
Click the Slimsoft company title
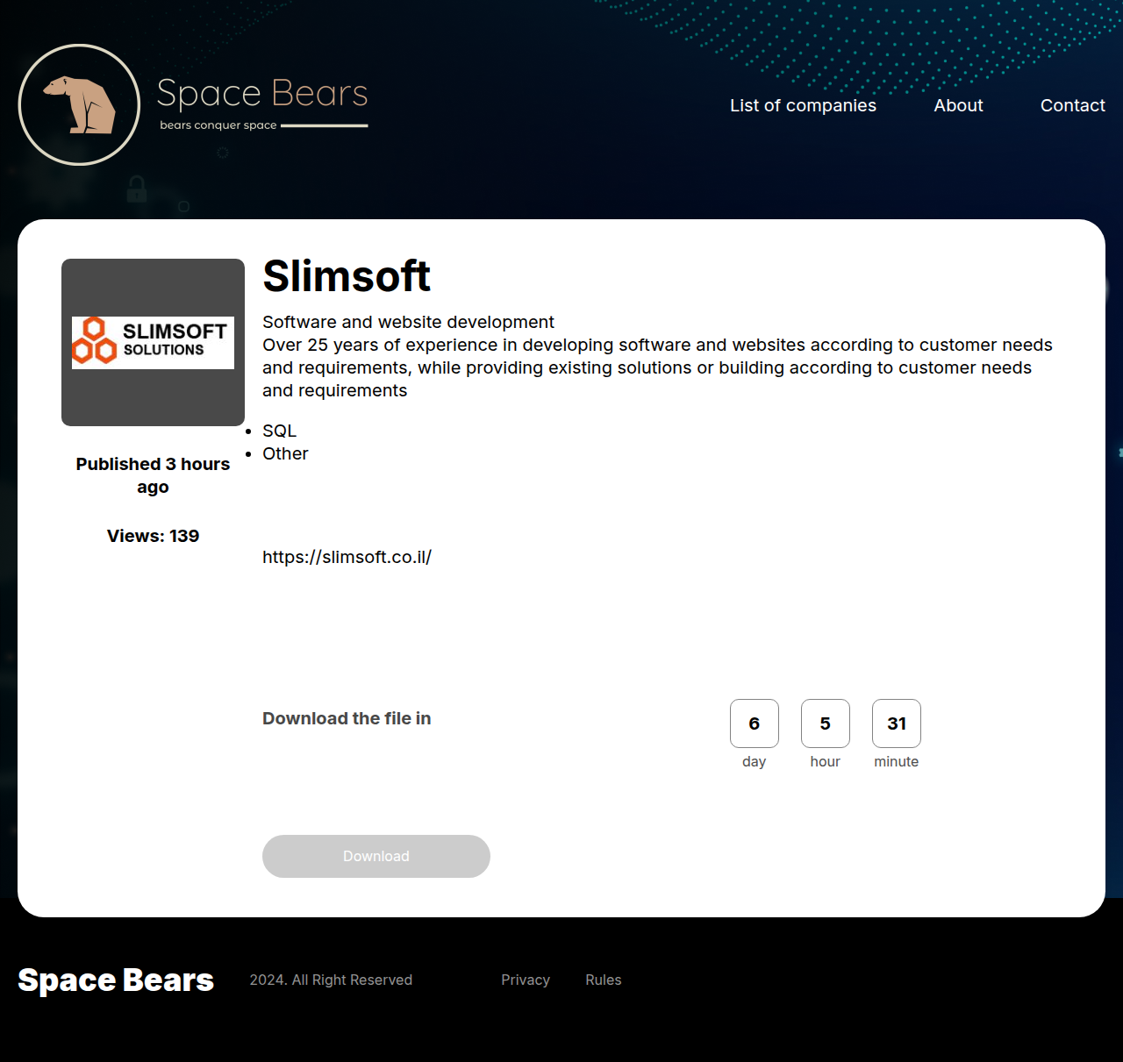pos(346,276)
